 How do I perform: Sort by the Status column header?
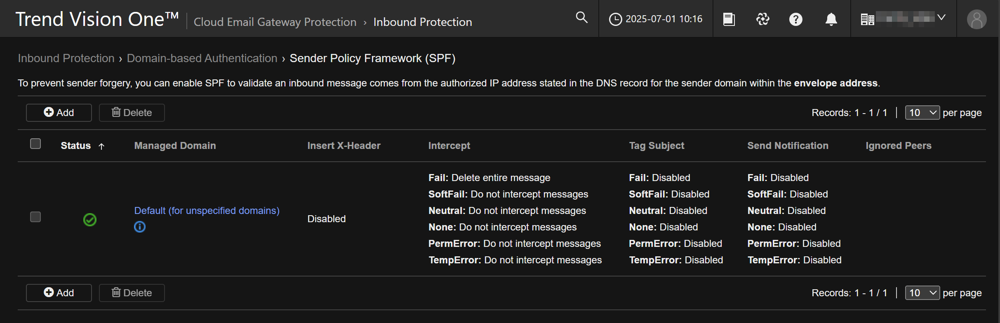[76, 146]
